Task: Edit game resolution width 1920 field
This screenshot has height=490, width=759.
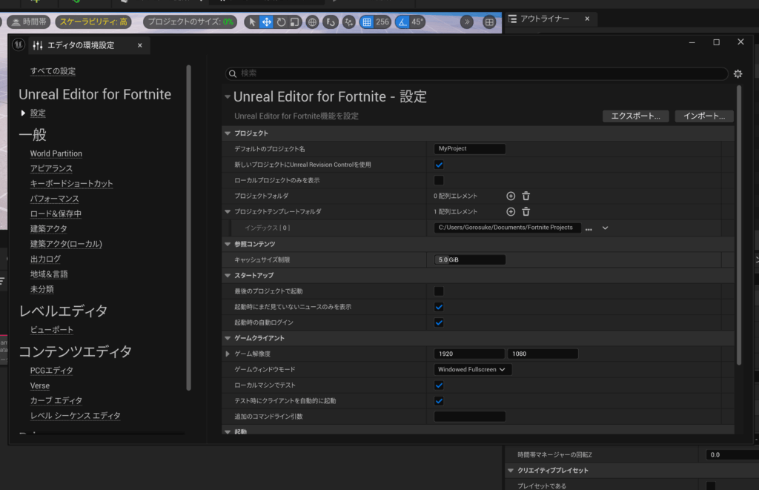Action: coord(469,354)
